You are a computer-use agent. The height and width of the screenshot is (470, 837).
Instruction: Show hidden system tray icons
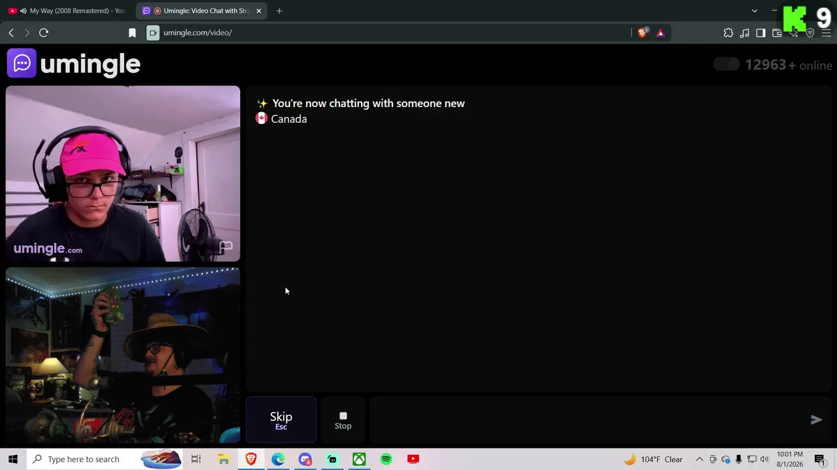(x=699, y=459)
